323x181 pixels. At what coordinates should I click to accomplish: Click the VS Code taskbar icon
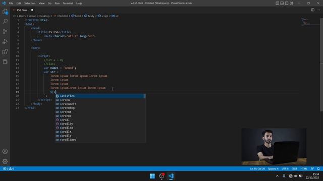pos(171,176)
